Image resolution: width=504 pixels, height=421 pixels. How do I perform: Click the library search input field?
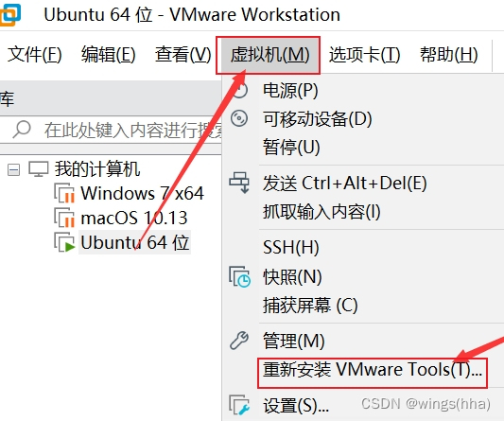pos(111,130)
